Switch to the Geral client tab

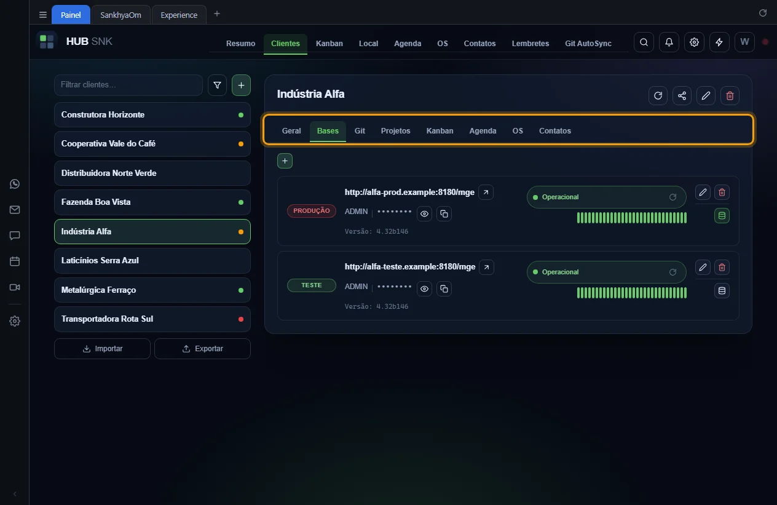(291, 131)
